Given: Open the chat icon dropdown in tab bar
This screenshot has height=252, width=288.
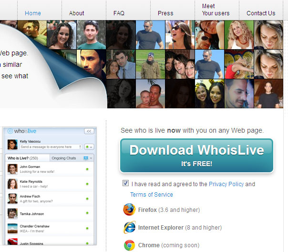Looking at the screenshot, I should pos(88,158).
